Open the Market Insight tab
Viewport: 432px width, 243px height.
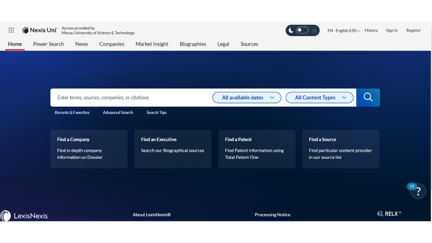point(152,44)
